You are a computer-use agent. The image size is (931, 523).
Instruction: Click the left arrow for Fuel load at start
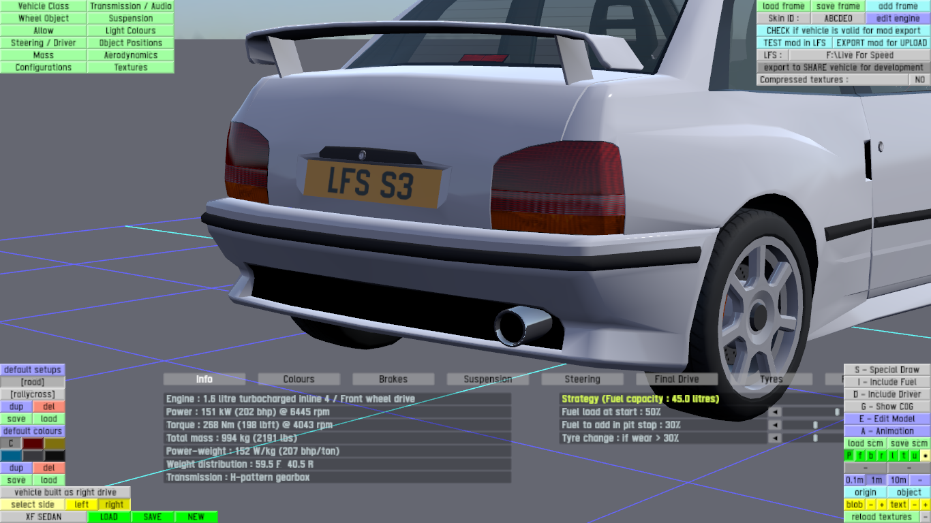coord(775,412)
